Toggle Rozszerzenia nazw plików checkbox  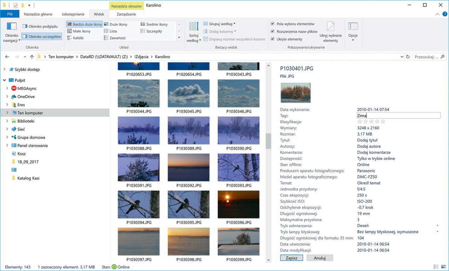273,32
